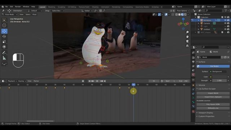Image resolution: width=231 pixels, height=130 pixels.
Task: Open Orientation Default dropdown
Action: [x=35, y=11]
